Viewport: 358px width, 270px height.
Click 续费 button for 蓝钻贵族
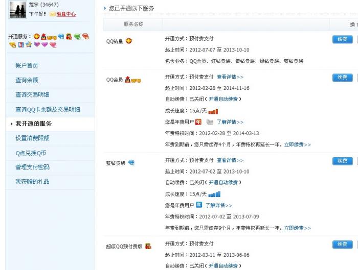(343, 161)
